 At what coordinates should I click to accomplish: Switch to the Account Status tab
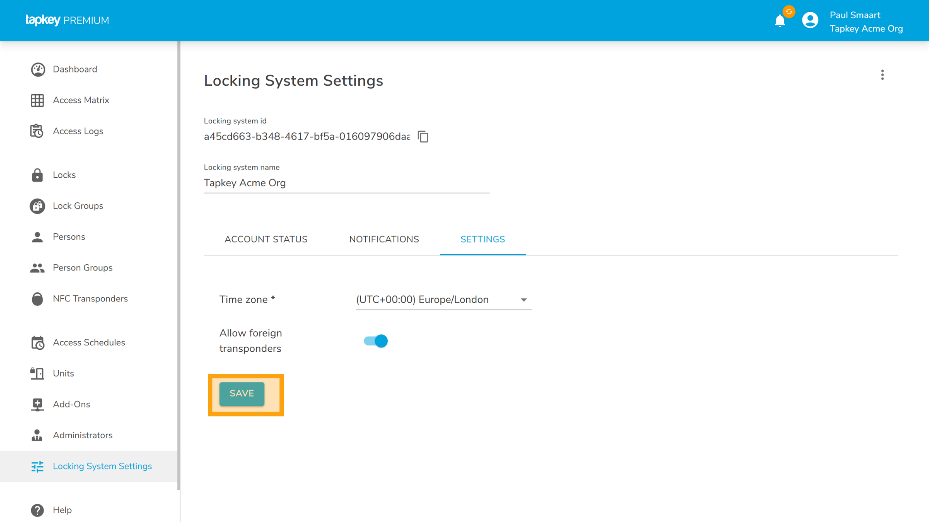(x=266, y=239)
